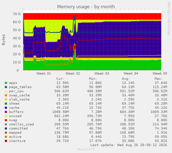Click the 'Avg:' column header
Image resolution: width=172 pixels, height=153 pixels.
pos(126,79)
